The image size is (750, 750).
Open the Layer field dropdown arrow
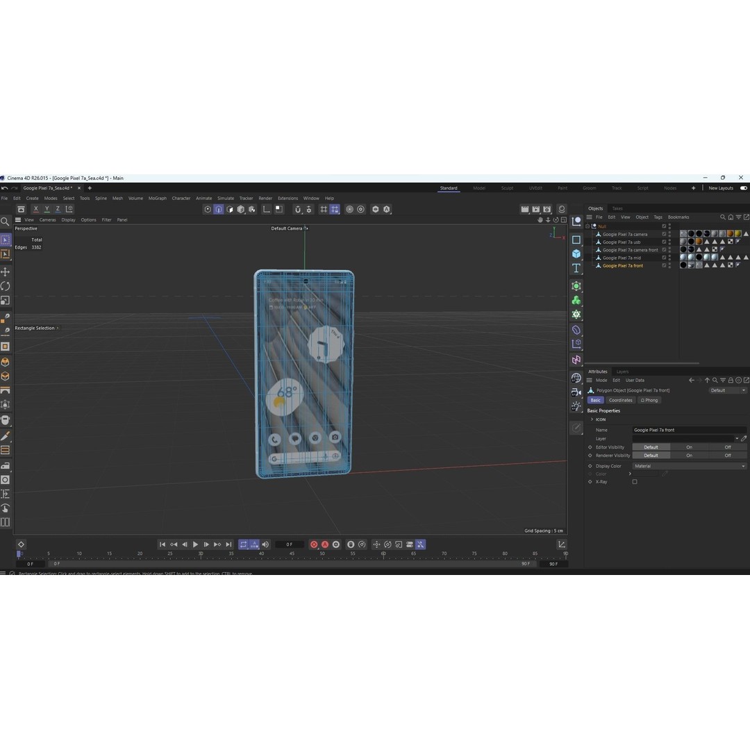point(737,439)
